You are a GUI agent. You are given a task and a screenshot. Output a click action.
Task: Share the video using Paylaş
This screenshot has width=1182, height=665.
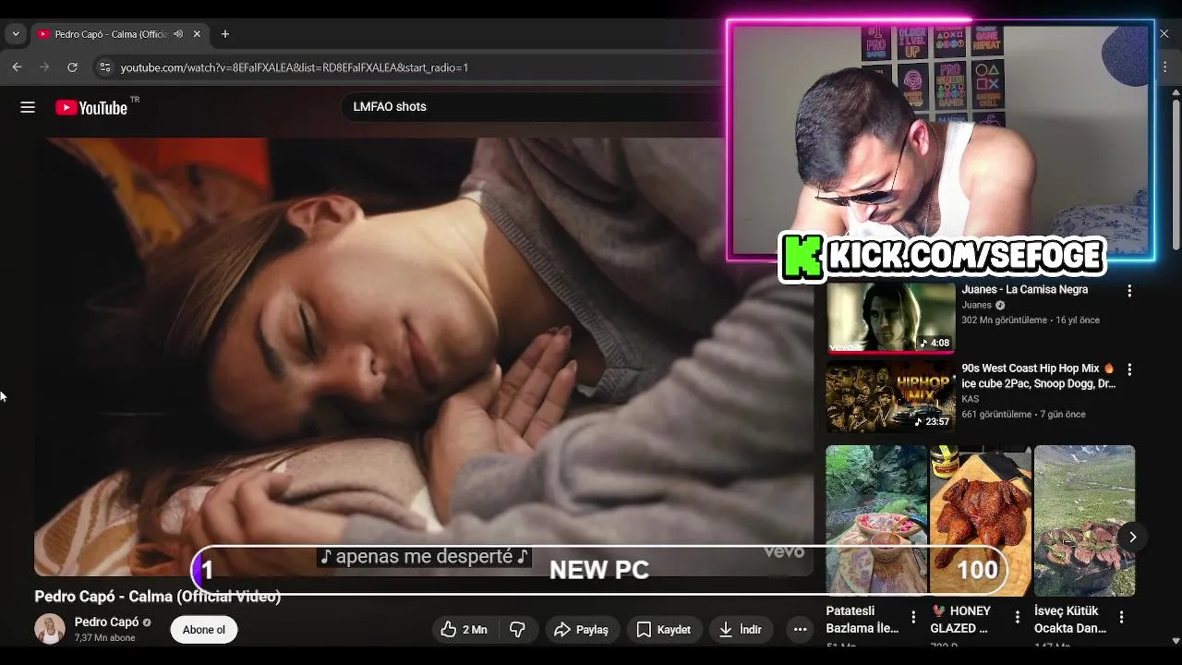(581, 629)
